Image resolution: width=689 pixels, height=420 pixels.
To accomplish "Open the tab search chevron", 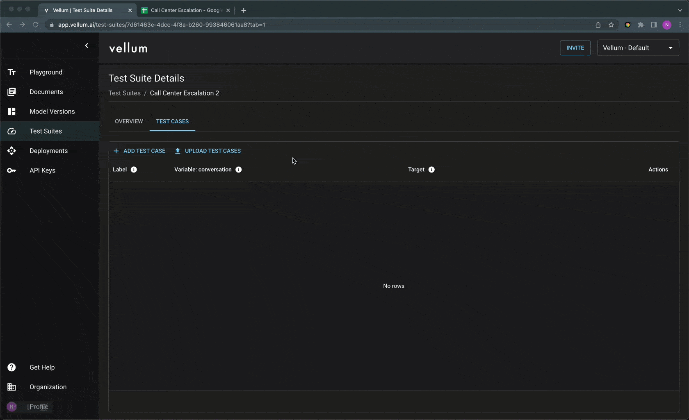I will (x=680, y=10).
